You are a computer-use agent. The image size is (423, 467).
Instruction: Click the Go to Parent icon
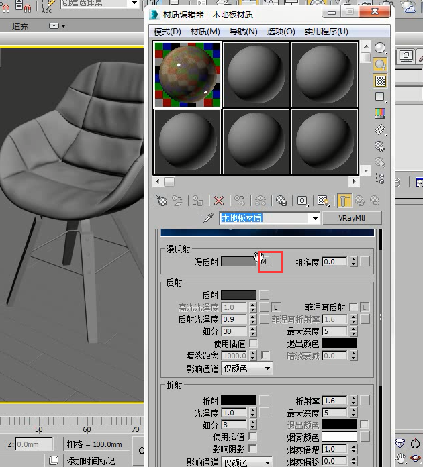tap(359, 201)
